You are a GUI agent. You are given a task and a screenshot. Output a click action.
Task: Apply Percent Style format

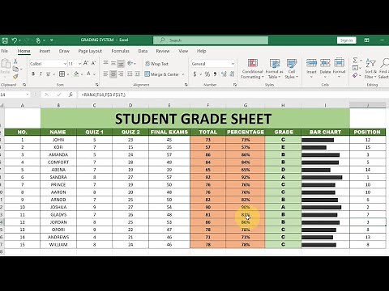tap(207, 74)
